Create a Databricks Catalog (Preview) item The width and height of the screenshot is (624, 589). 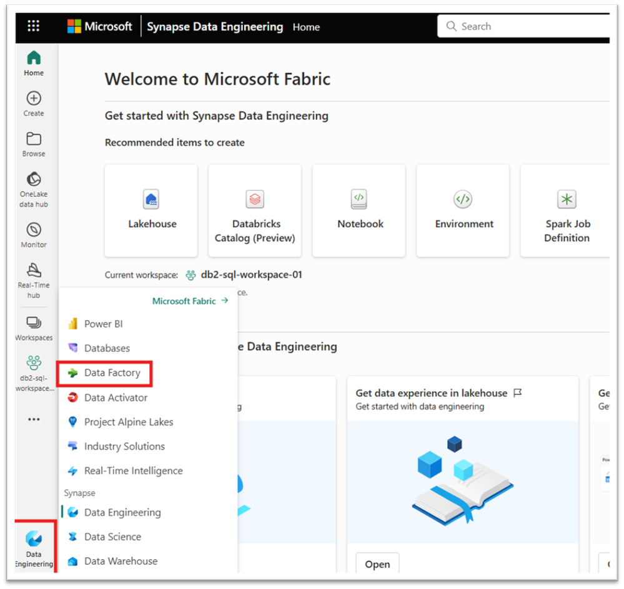pos(255,211)
